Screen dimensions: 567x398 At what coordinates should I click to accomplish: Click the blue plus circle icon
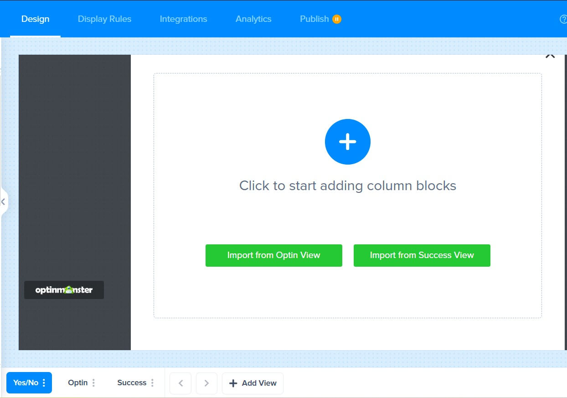(347, 142)
